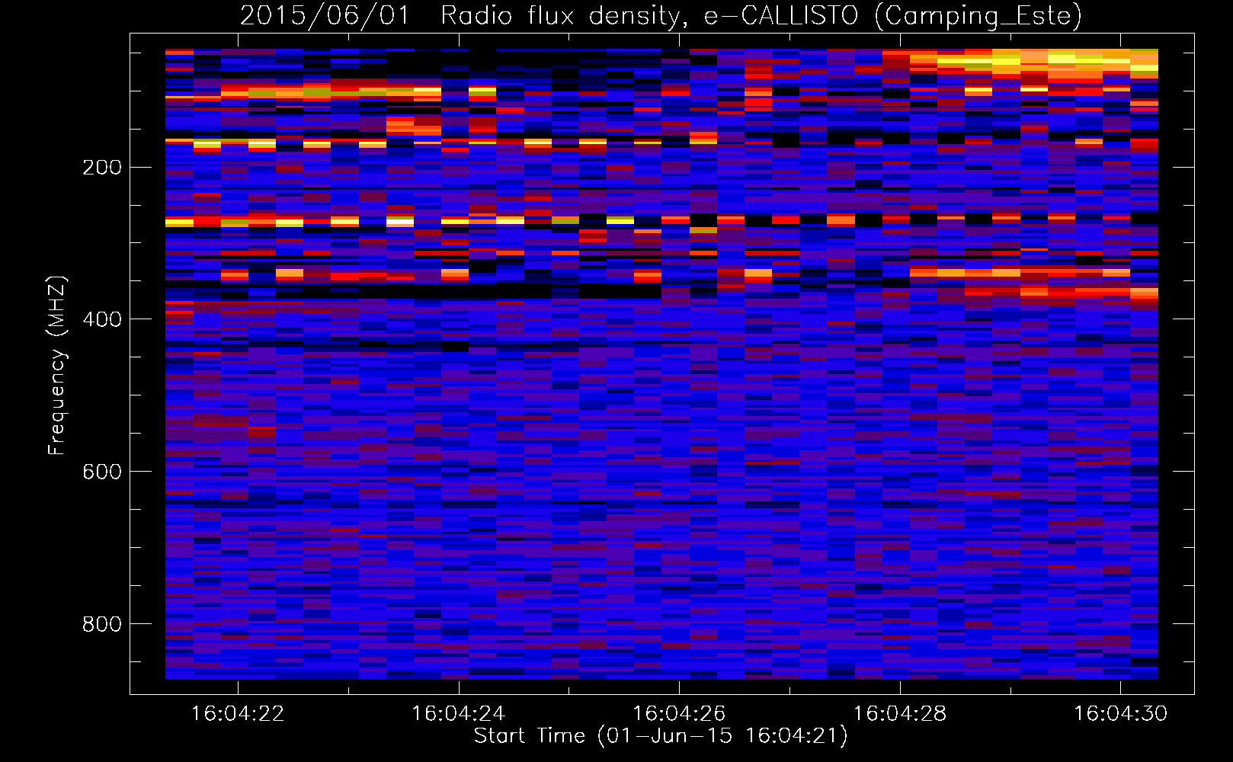Click the 16:04:26 time tick label
The image size is (1233, 762).
679,713
